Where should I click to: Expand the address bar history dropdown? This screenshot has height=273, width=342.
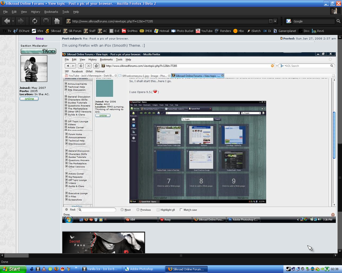[x=275, y=21]
